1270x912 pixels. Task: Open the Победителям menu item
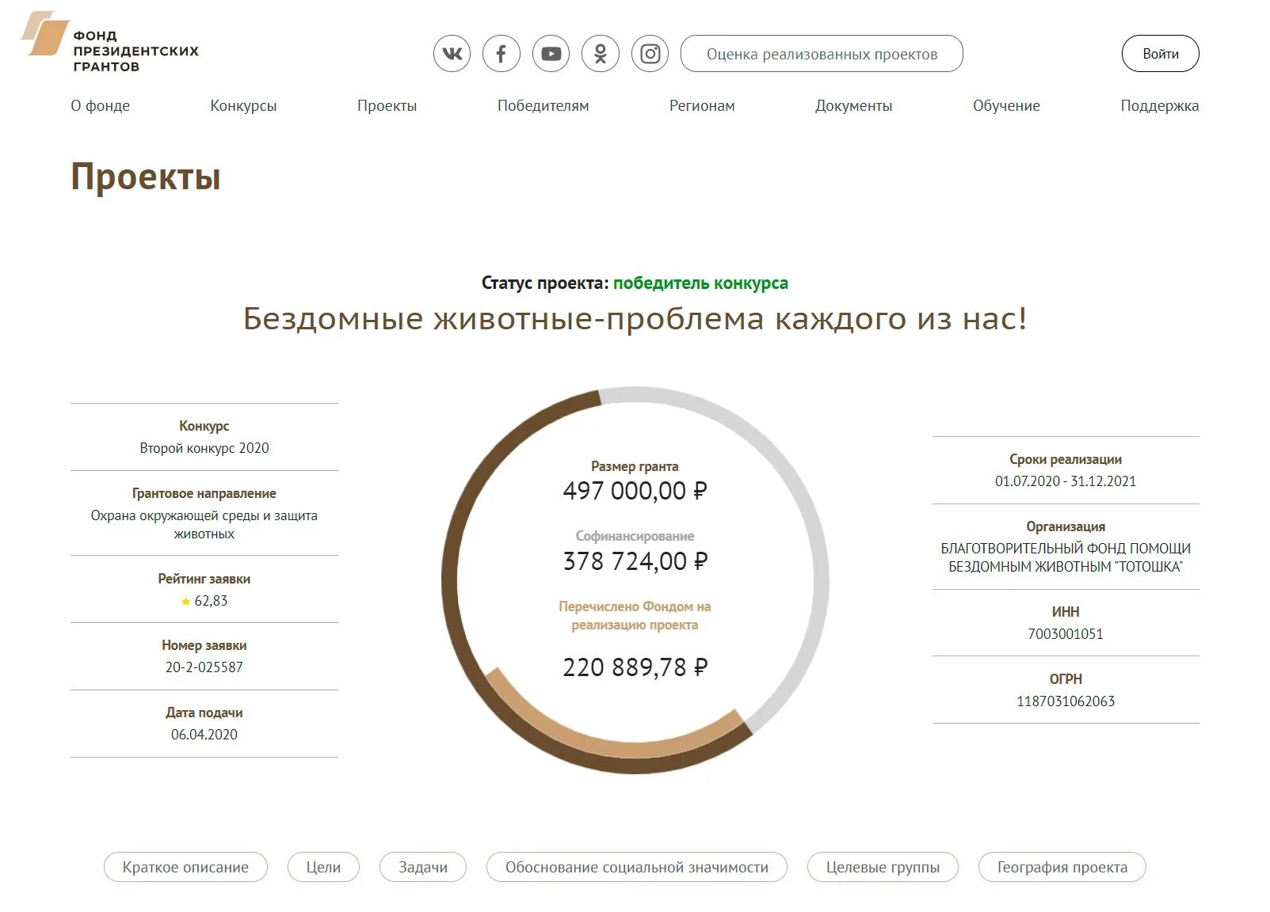click(x=543, y=105)
